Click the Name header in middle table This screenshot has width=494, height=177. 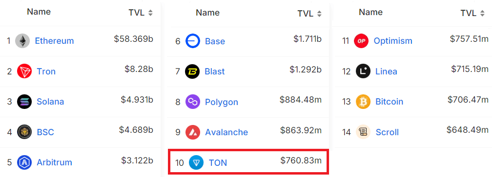point(207,13)
